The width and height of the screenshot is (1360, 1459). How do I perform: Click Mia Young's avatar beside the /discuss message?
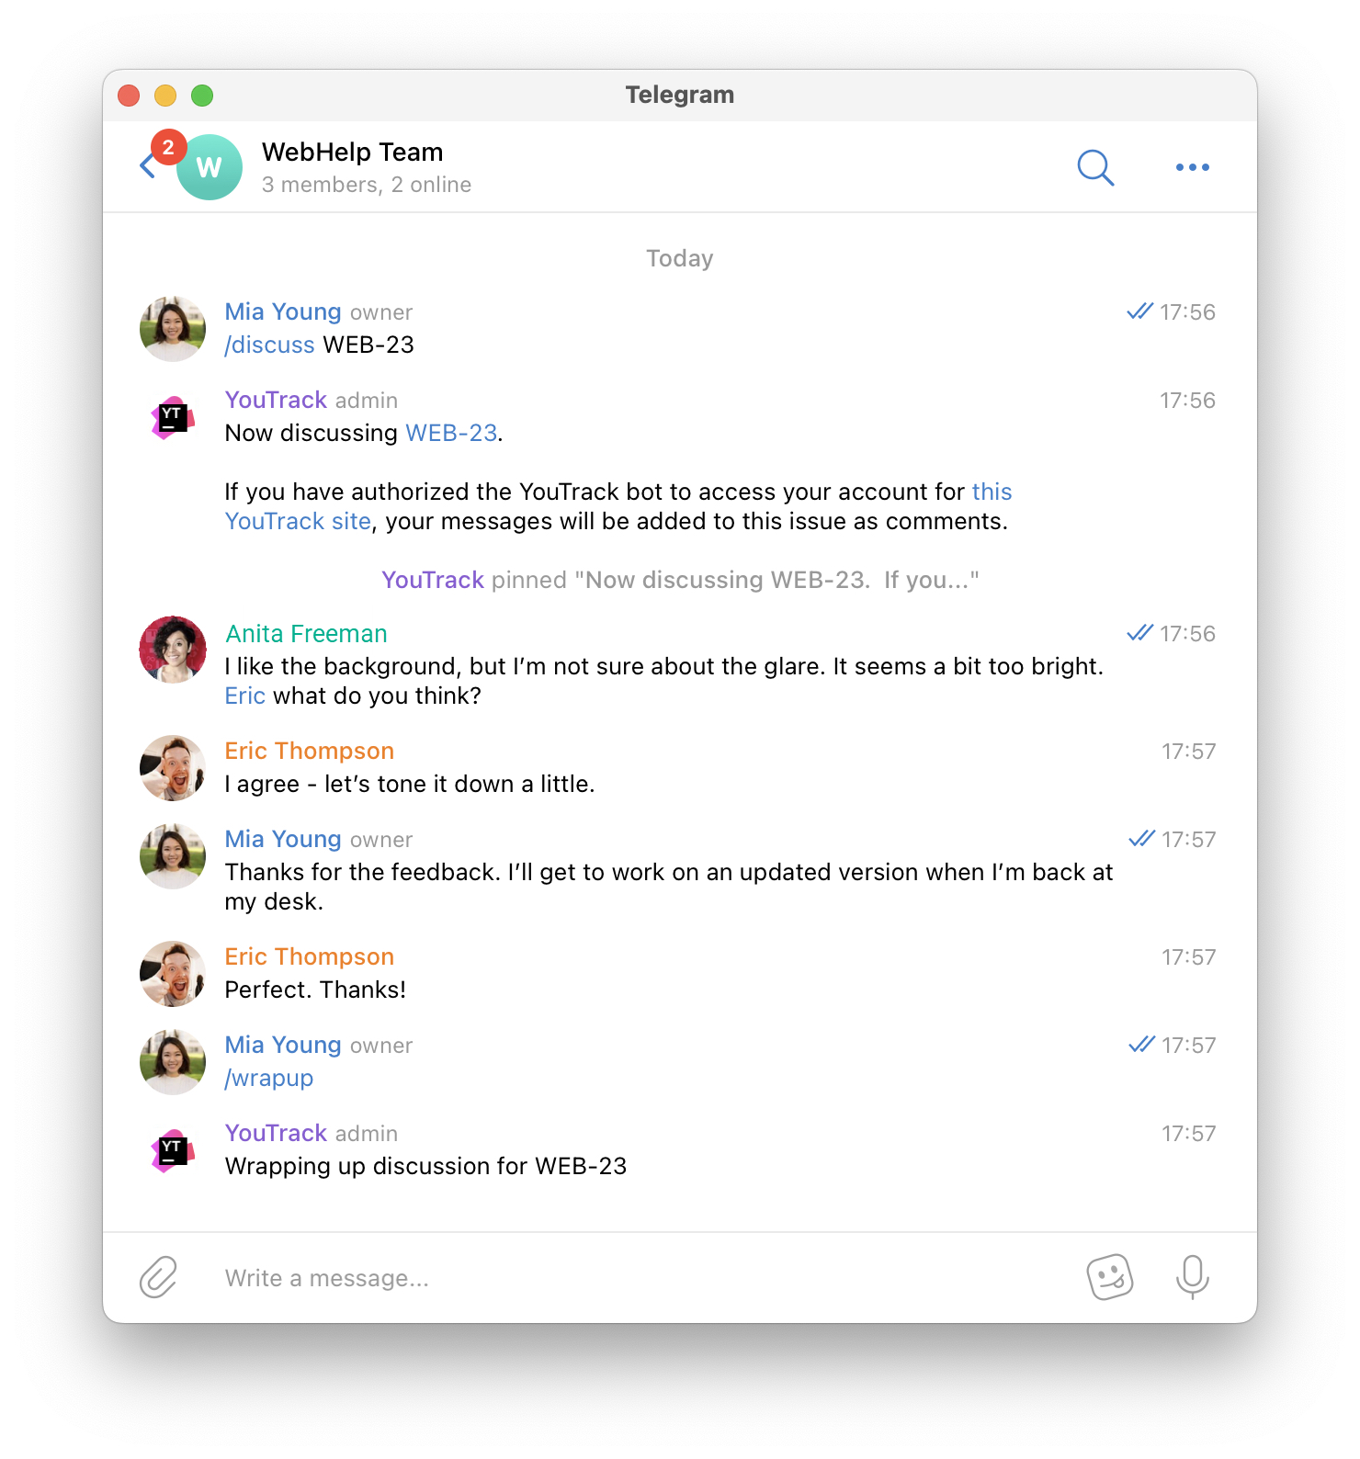point(173,329)
